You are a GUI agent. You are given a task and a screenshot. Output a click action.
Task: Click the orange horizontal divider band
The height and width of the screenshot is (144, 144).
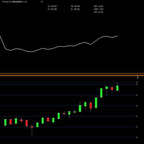[72, 75]
